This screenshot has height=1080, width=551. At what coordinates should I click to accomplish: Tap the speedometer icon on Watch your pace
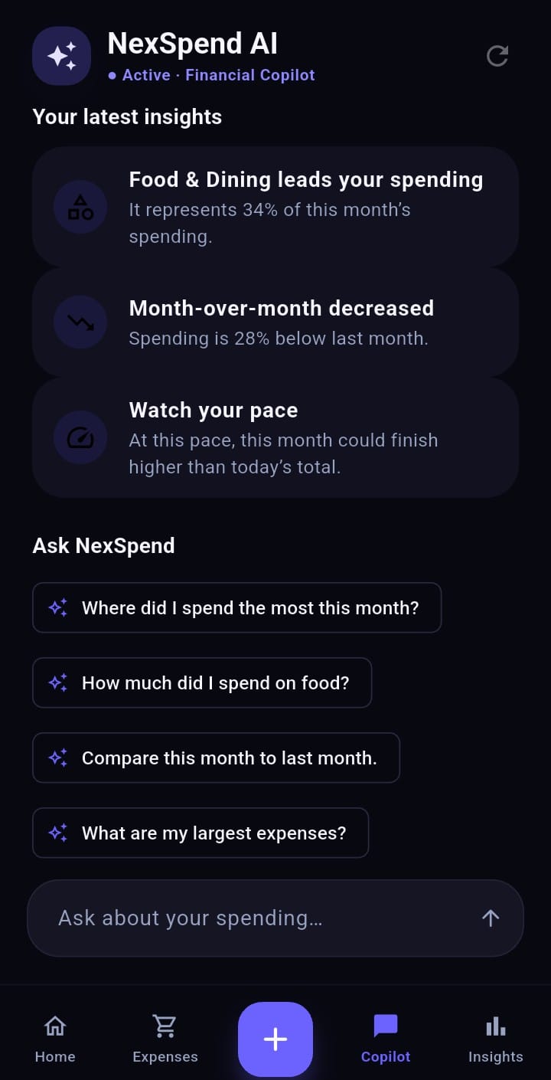click(x=80, y=437)
